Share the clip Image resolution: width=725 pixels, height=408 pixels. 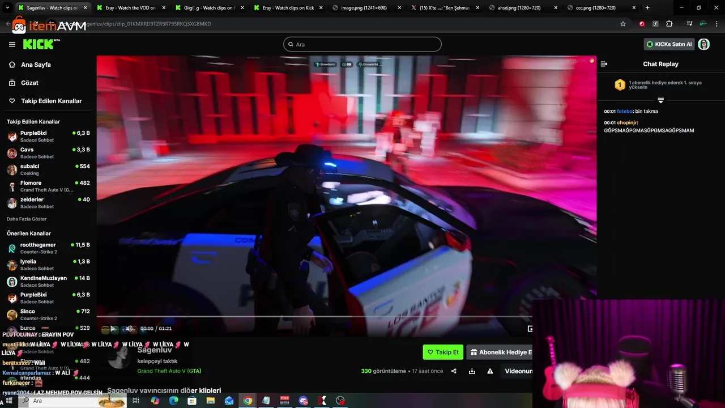click(454, 371)
